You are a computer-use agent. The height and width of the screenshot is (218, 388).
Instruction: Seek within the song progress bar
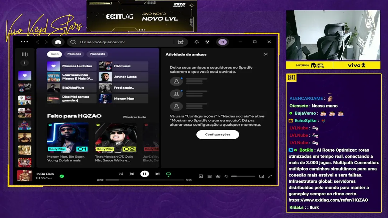(x=145, y=180)
